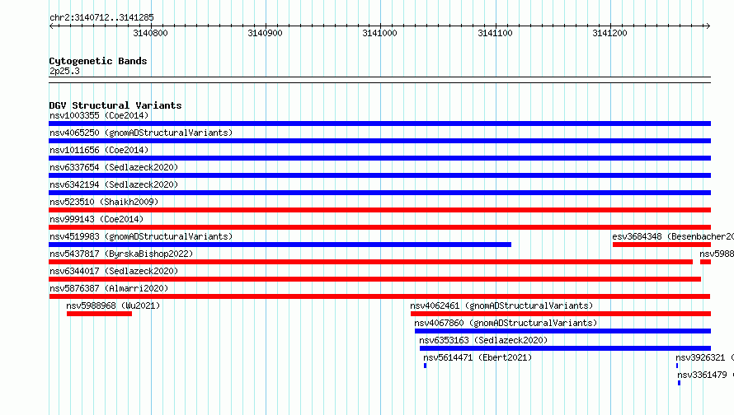Select the tiny blue marker under nsv5614471
Image resolution: width=734 pixels, height=415 pixels.
(425, 366)
